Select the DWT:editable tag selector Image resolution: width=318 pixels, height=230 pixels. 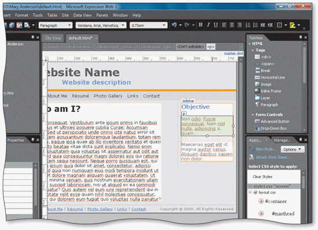point(190,47)
